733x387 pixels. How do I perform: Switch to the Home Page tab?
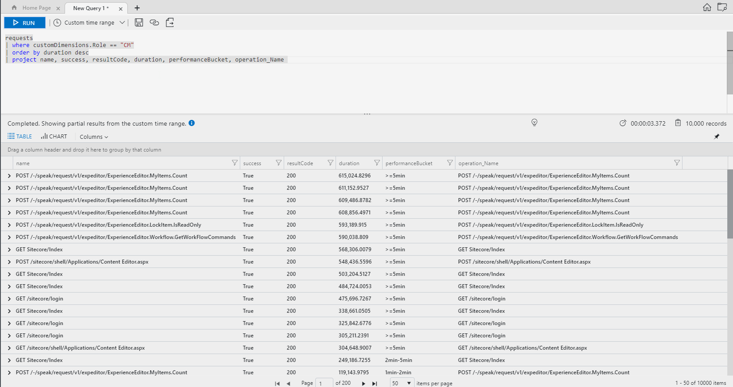36,8
